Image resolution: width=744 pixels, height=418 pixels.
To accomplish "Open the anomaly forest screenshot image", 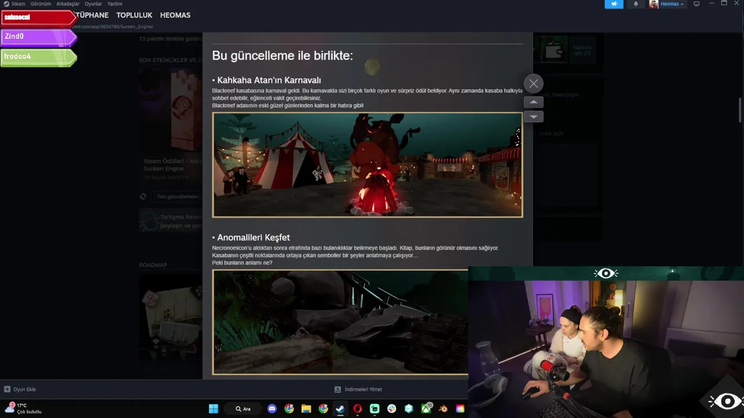I will click(340, 322).
